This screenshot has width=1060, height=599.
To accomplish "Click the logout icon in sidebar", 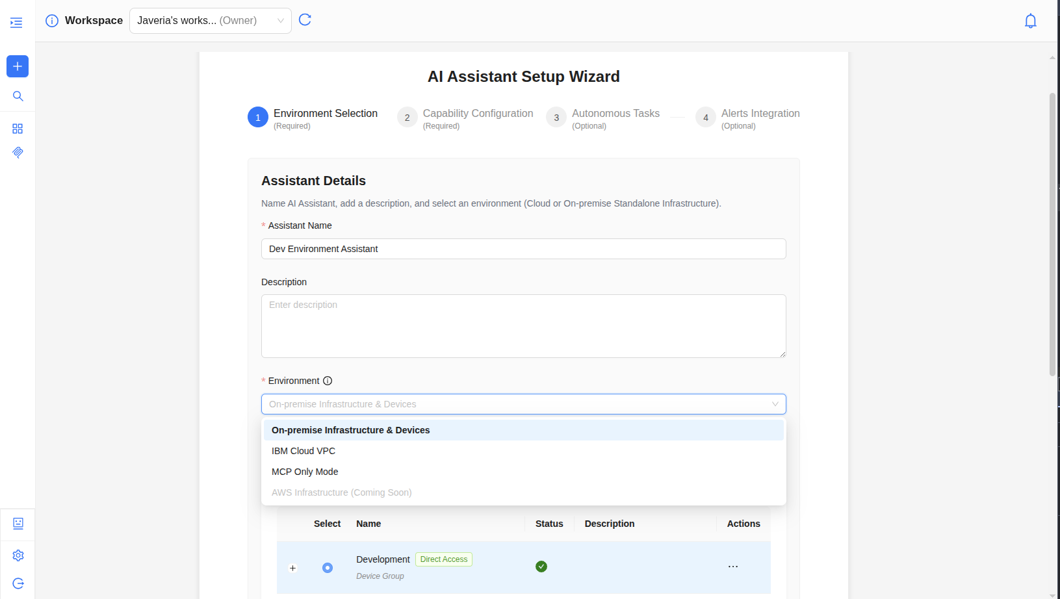I will (18, 583).
